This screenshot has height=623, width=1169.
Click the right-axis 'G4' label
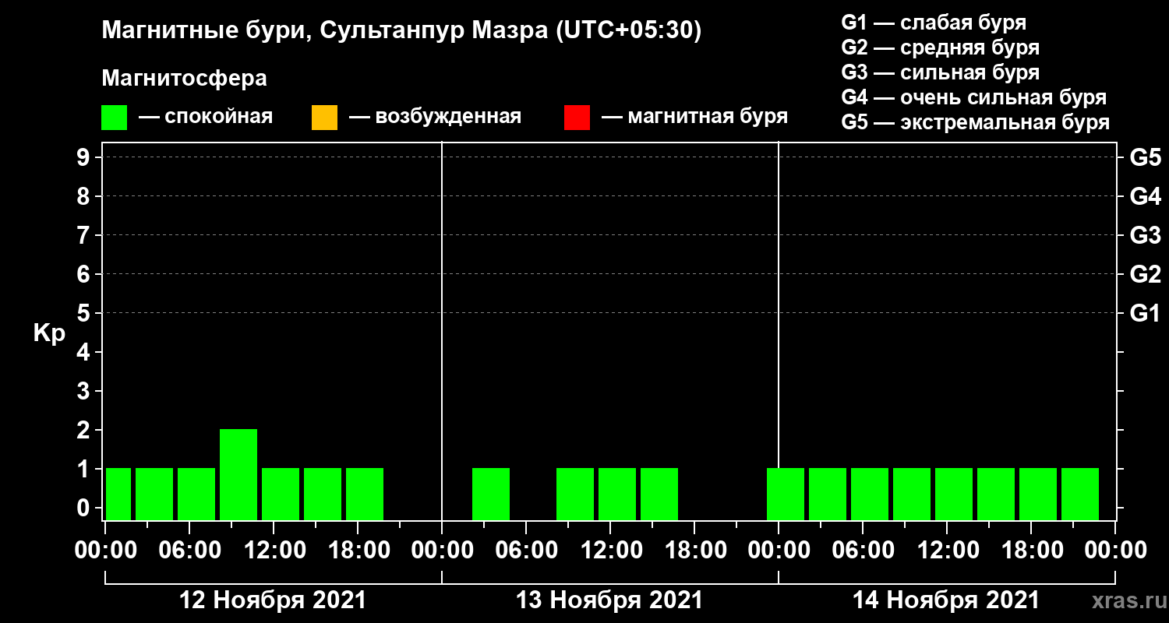click(x=1146, y=196)
